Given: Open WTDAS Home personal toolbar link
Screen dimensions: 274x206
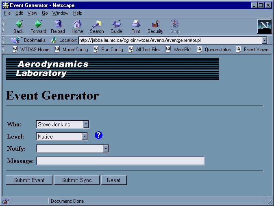Looking at the screenshot, I should pos(31,50).
